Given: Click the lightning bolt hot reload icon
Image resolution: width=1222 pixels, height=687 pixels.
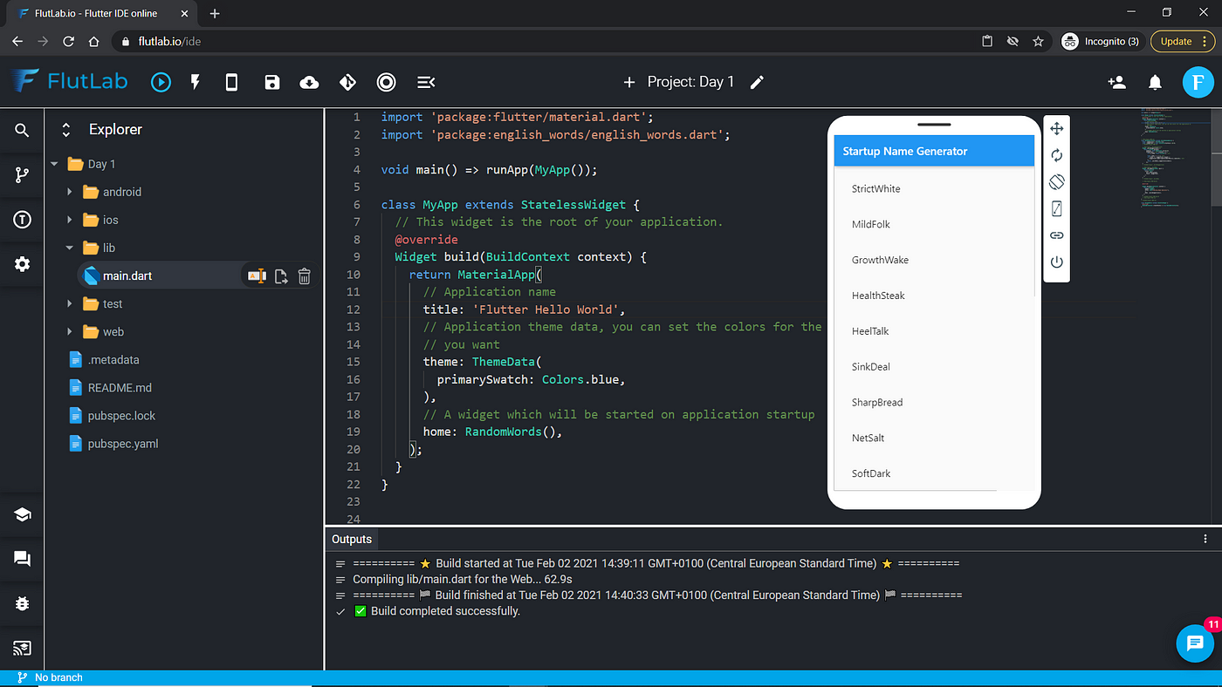Looking at the screenshot, I should tap(196, 82).
